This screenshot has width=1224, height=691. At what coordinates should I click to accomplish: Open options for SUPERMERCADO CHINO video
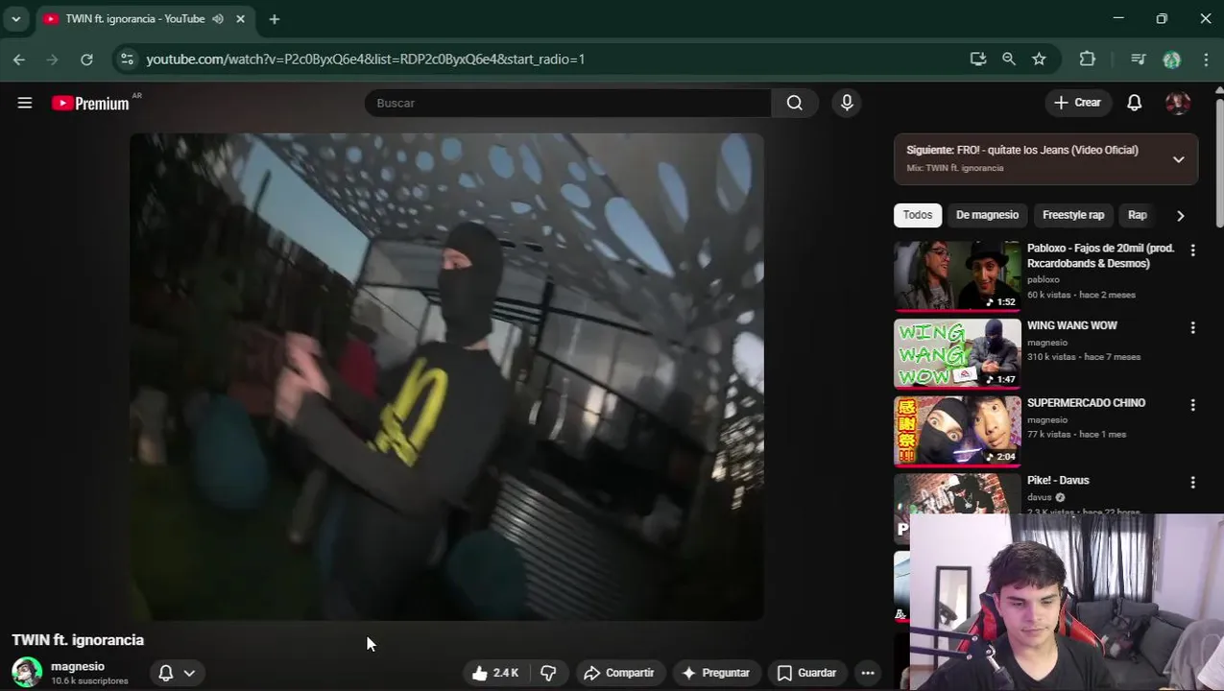(1192, 405)
